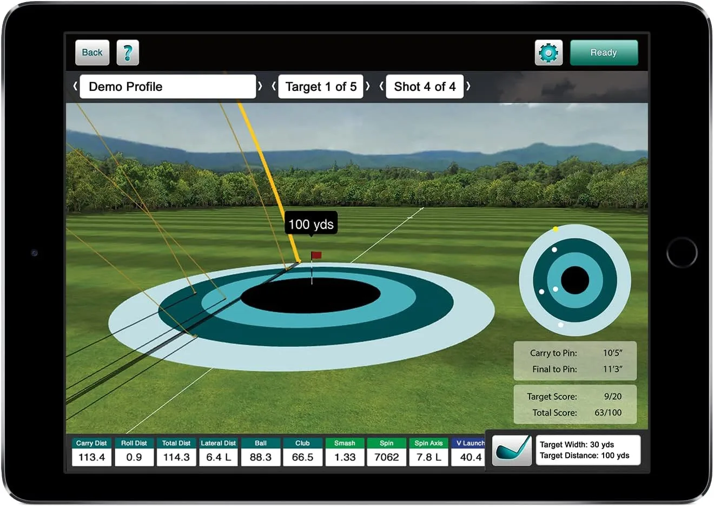Click the Carry Dist stat tile
Viewport: 714px width, 507px height.
91,452
